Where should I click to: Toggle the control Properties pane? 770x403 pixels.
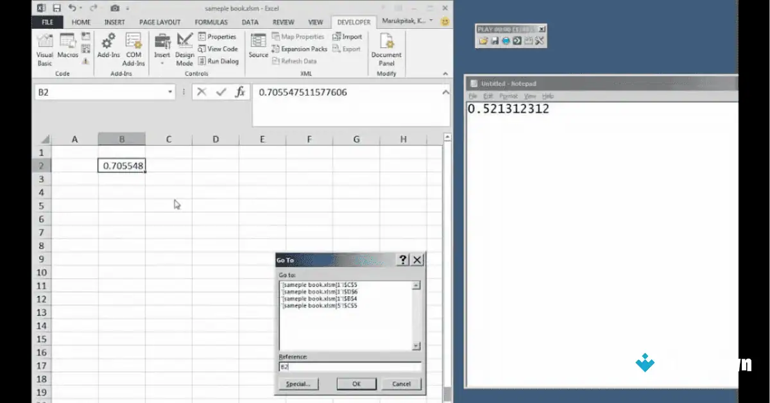point(218,37)
